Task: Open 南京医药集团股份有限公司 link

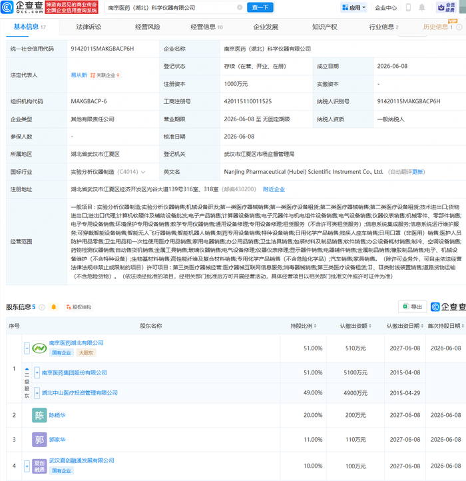Action: coord(74,372)
